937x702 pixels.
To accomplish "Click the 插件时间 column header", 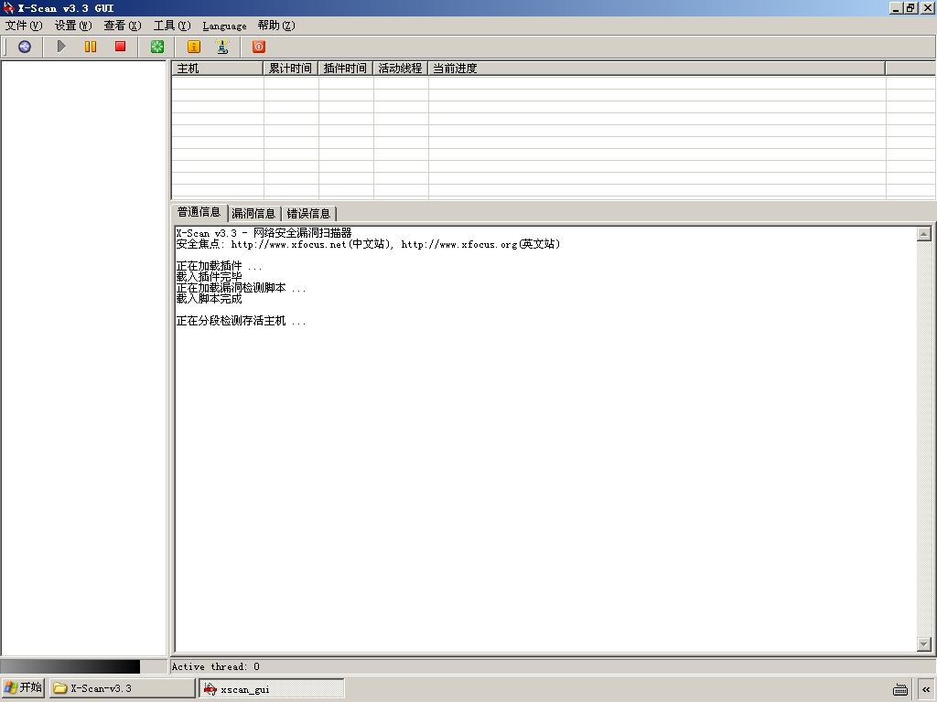I will point(345,68).
